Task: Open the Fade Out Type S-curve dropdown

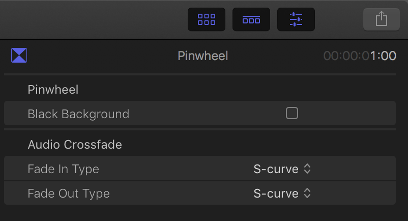Action: [x=282, y=194]
